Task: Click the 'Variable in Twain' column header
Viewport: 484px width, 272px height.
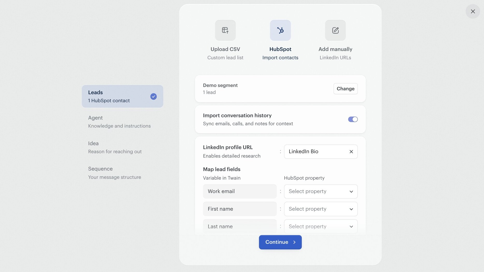Action: tap(222, 178)
